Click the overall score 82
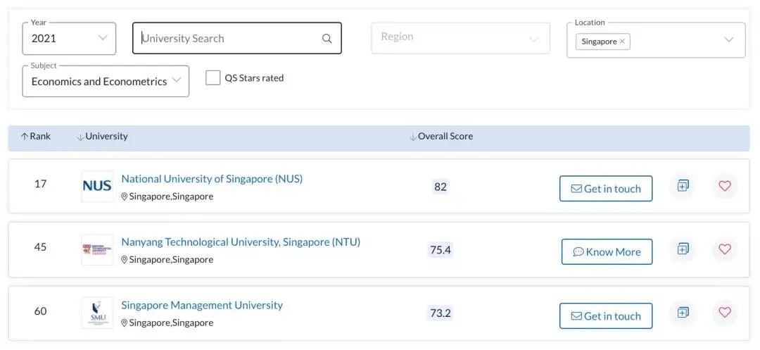760x350 pixels. coord(441,187)
